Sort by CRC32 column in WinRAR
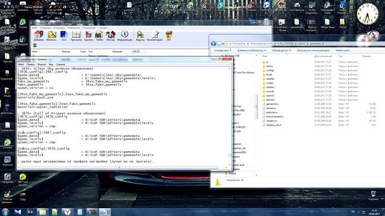Image resolution: width=385 pixels, height=216 pixels. [x=136, y=52]
